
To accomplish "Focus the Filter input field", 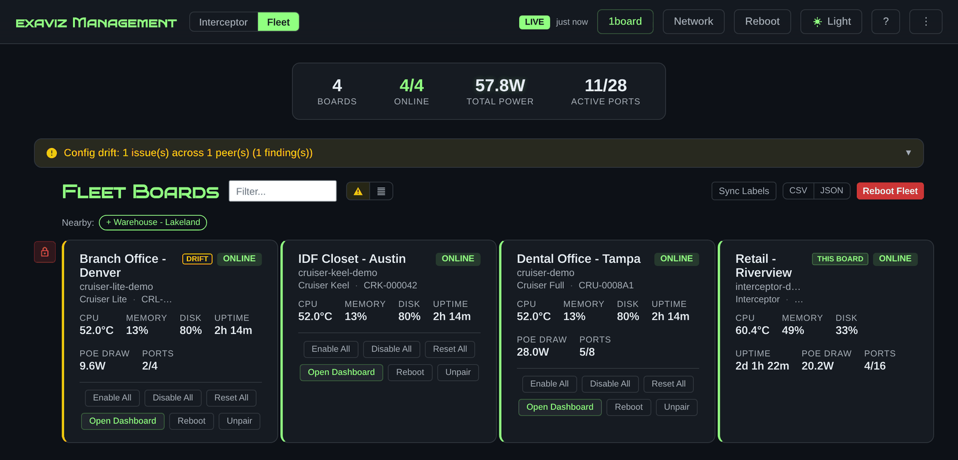I will tap(283, 191).
